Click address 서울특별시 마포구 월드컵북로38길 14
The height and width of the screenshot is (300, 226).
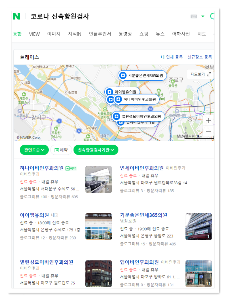point(153,183)
